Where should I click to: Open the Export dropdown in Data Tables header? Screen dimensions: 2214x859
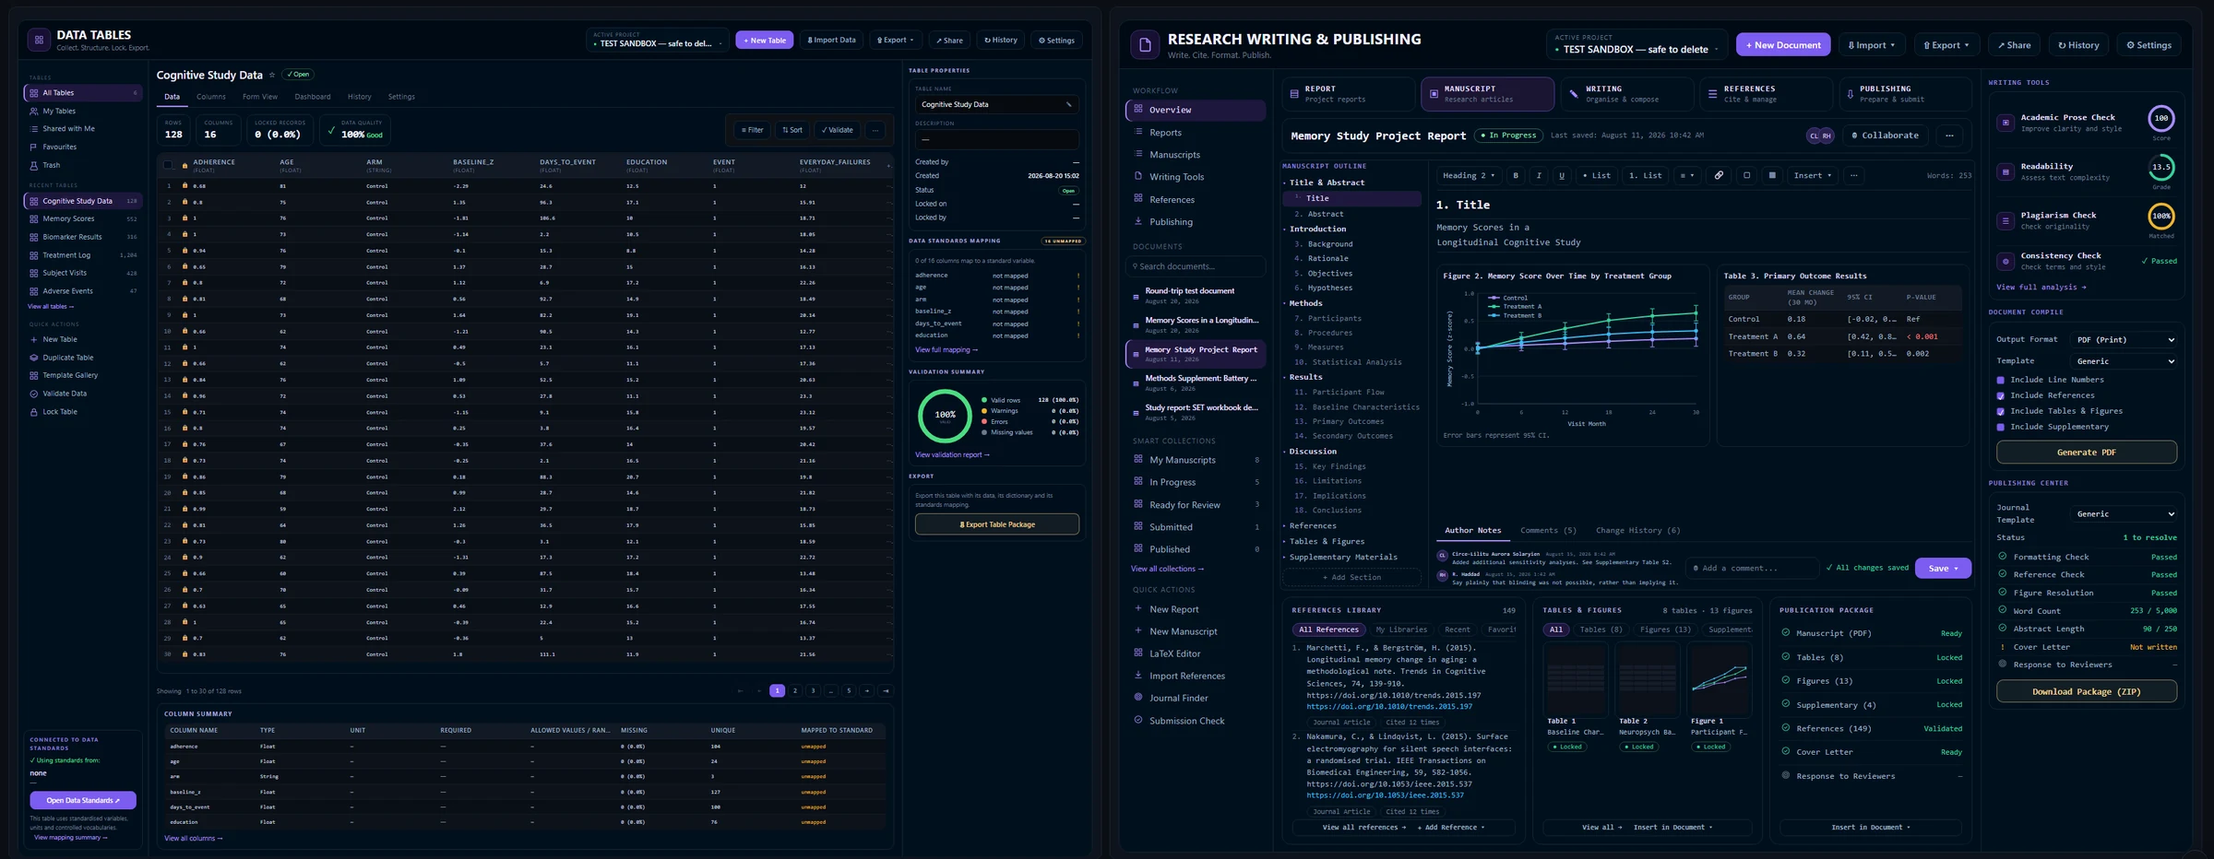pos(896,41)
